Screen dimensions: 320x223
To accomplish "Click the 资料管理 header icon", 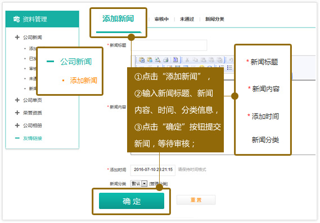I will point(16,19).
